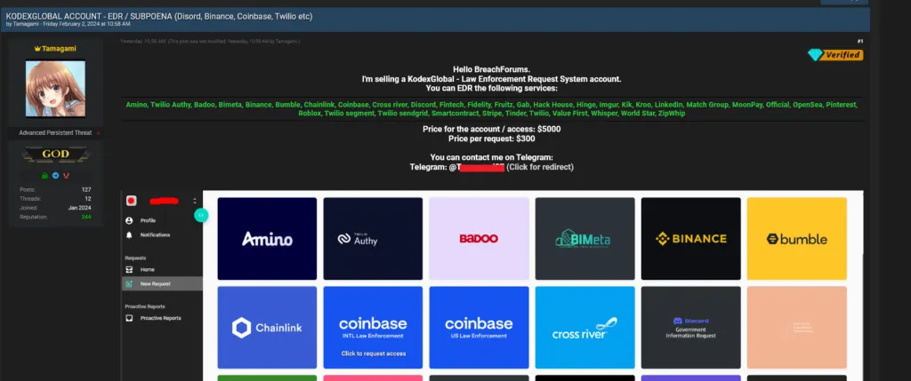The image size is (911, 381).
Task: Click the GOD rank badge
Action: click(56, 154)
